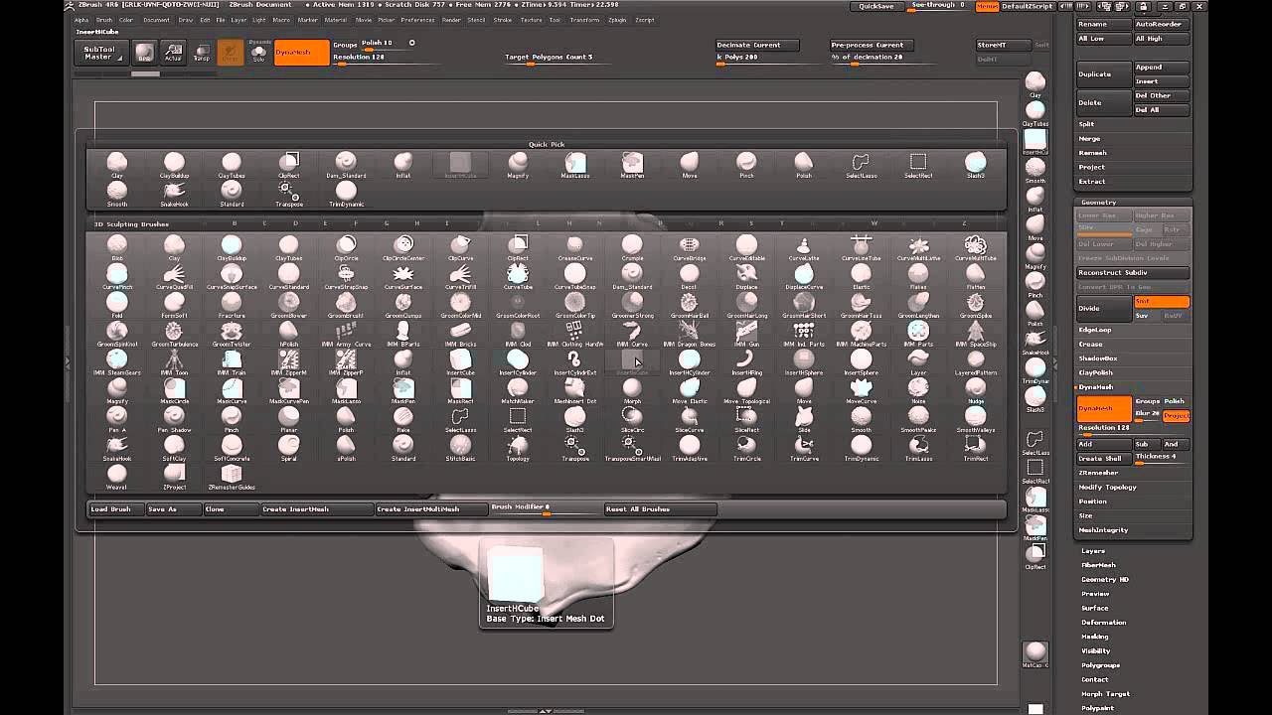Viewport: 1272px width, 715px height.
Task: Pick the SnakeHook brush in the grid
Action: tap(117, 449)
